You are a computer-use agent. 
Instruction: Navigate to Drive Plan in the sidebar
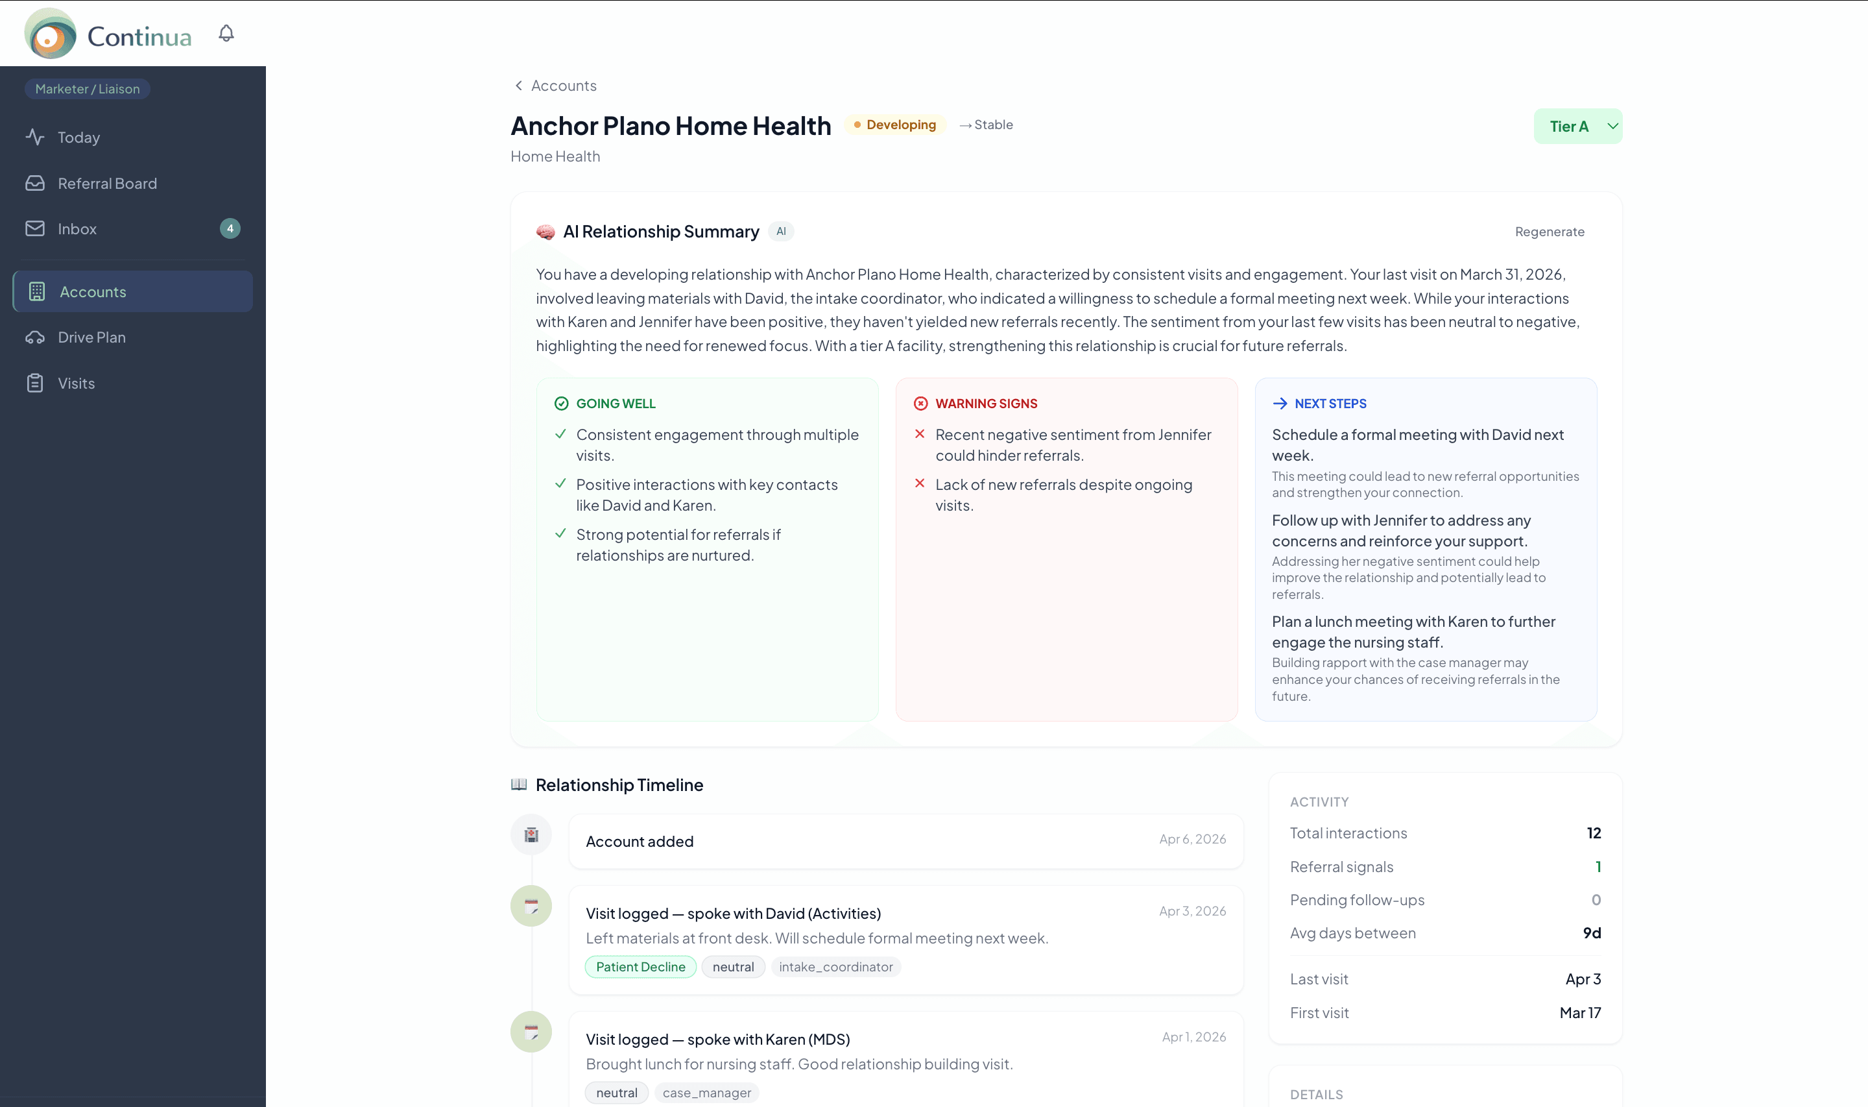click(x=91, y=337)
